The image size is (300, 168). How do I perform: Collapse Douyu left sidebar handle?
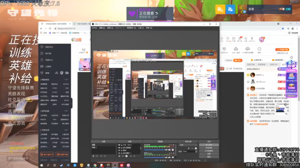(x=71, y=103)
